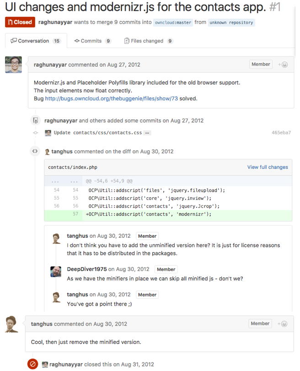Add reaction to raghunayyar's first comment

pyautogui.click(x=283, y=65)
